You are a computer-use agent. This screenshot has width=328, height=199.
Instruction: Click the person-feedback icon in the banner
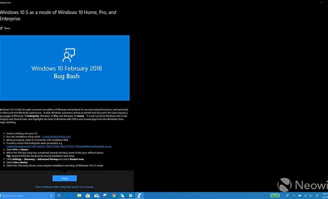tap(68, 56)
